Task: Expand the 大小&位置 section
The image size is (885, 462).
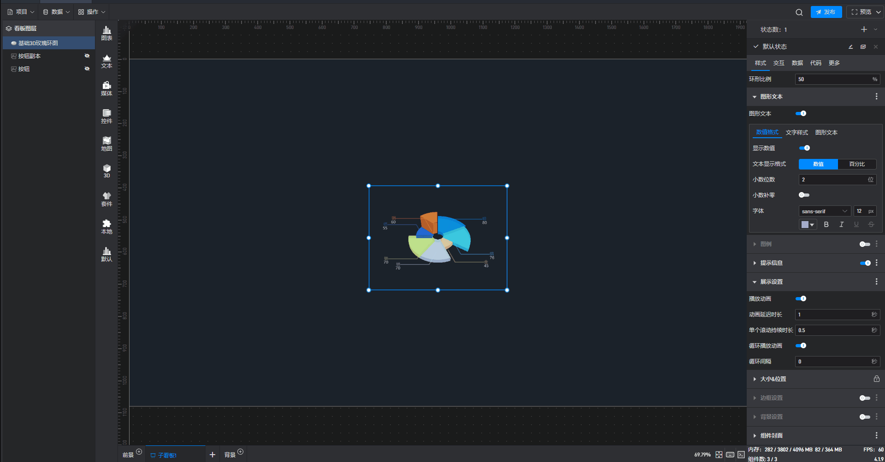Action: pos(773,379)
